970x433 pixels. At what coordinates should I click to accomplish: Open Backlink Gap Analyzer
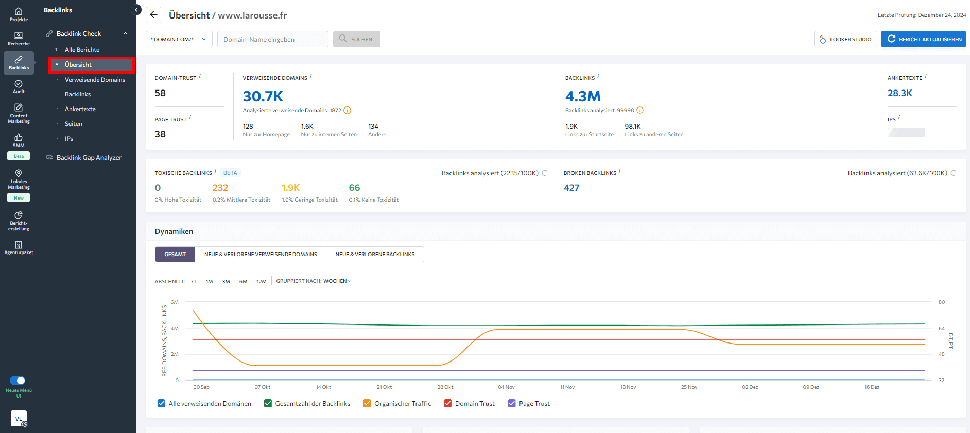[89, 158]
